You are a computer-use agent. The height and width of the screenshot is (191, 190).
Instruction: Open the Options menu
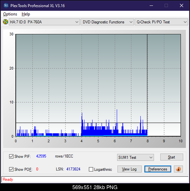[10, 14]
